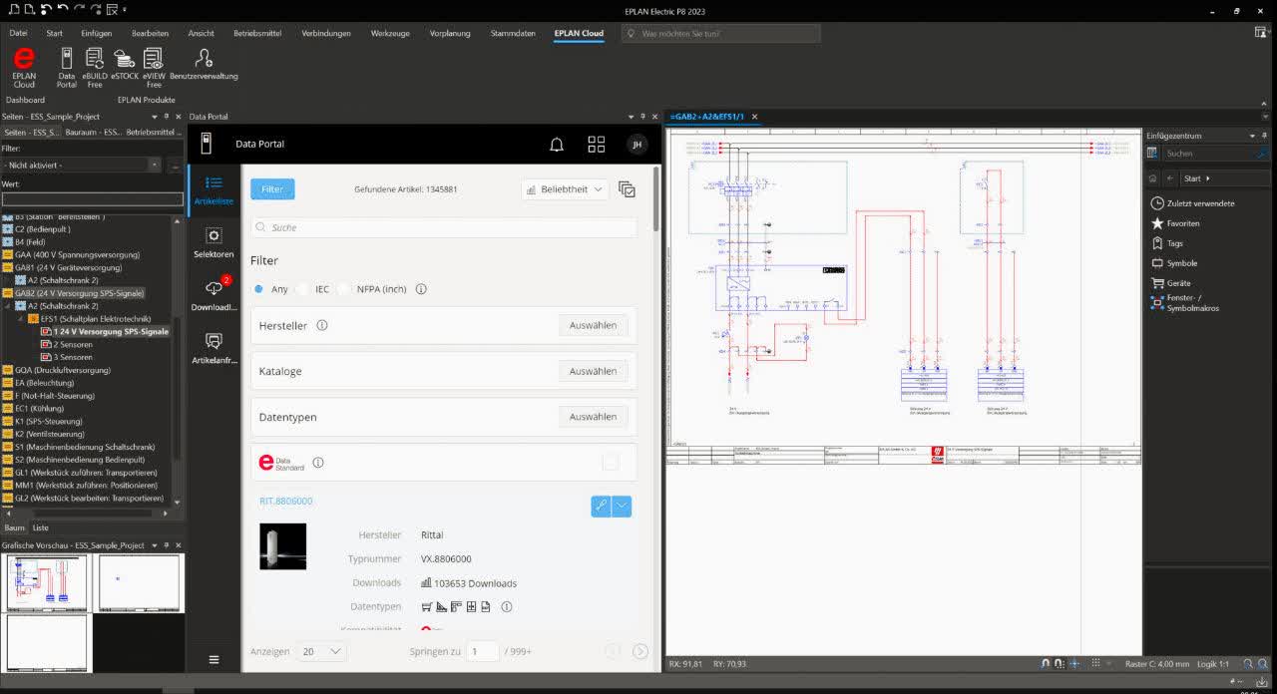
Task: Click the Data Portal notification bell
Action: pyautogui.click(x=557, y=145)
